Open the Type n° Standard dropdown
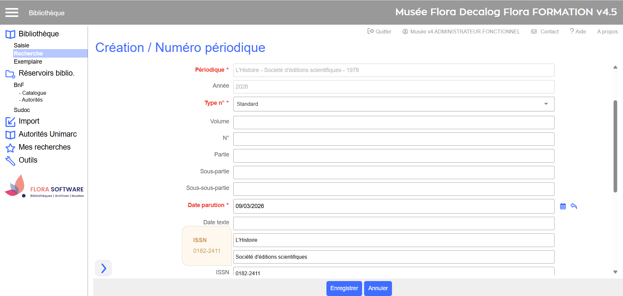 pos(393,104)
